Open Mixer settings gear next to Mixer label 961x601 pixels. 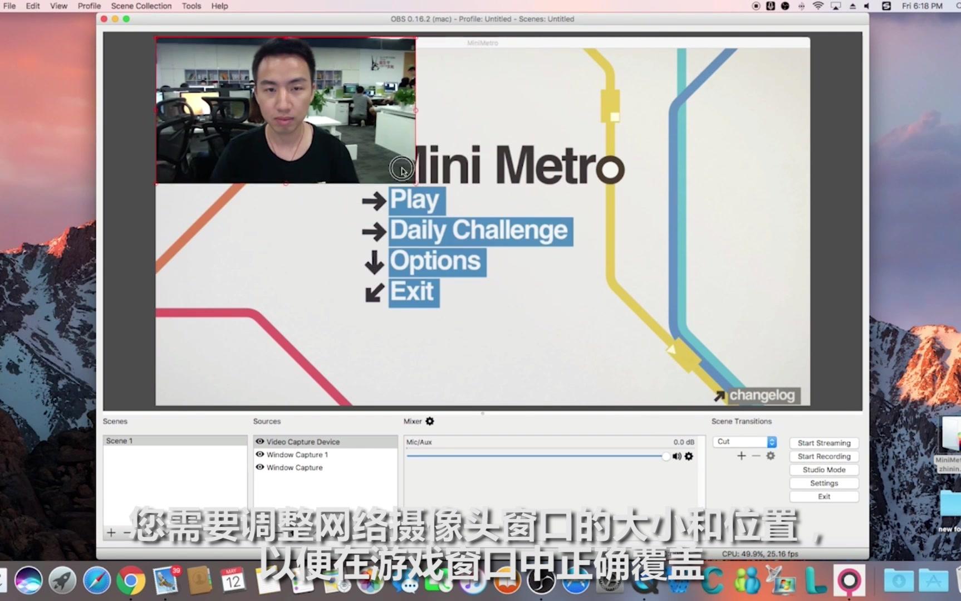430,421
